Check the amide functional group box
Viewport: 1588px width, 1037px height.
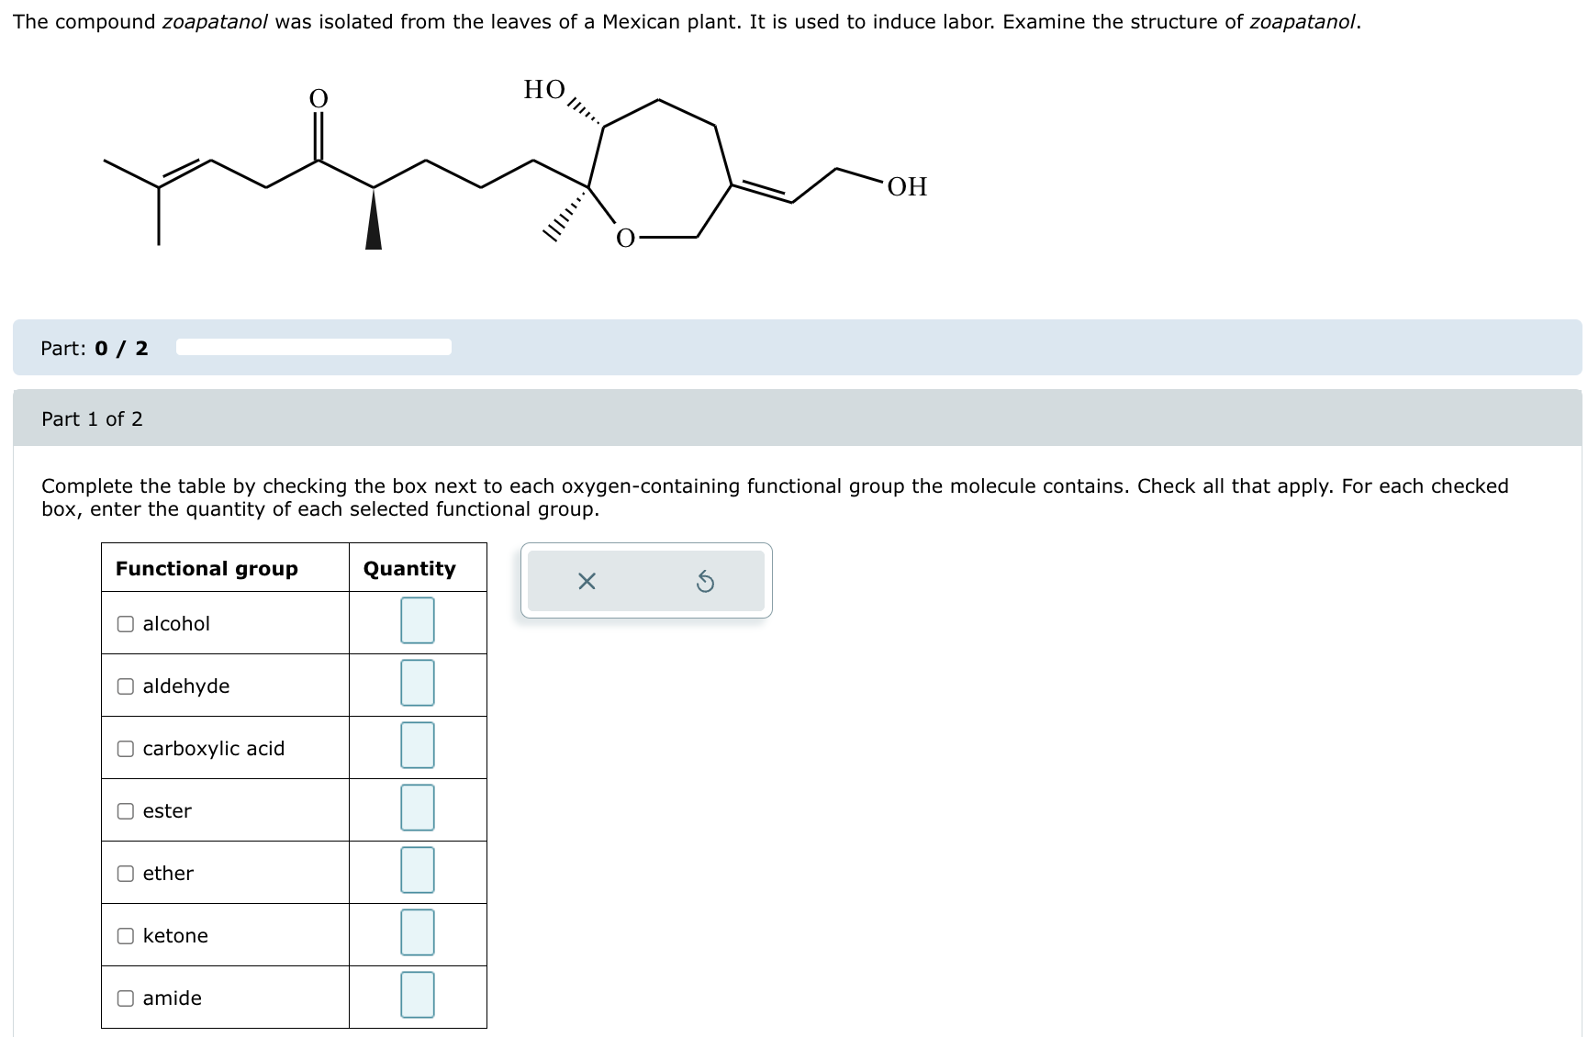point(125,998)
